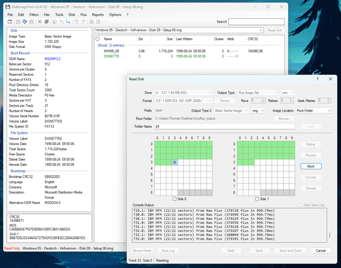Click the Seek Retries spinner control
Image resolution: width=341 pixels, height=268 pixels.
tap(325, 100)
